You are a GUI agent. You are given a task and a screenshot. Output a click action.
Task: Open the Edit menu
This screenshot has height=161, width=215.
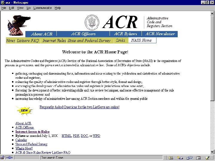point(12,8)
